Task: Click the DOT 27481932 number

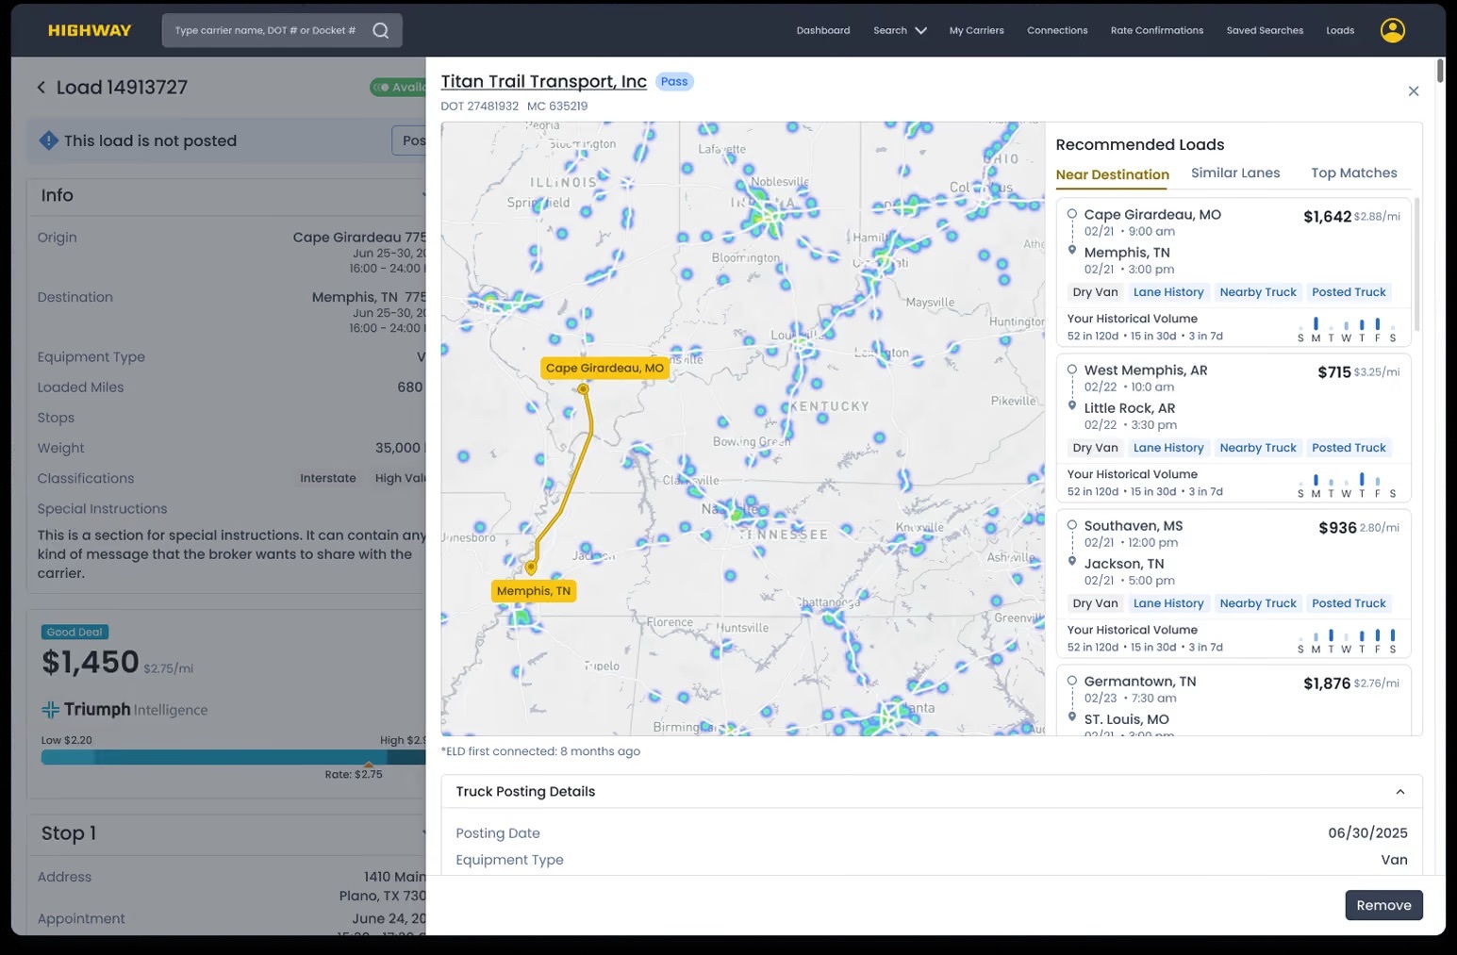Action: tap(479, 106)
